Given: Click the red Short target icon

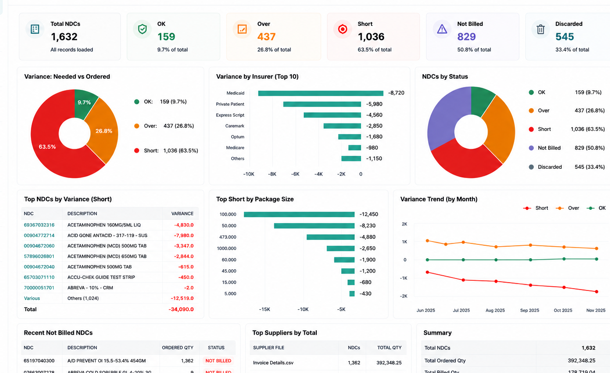Looking at the screenshot, I should pos(343,29).
